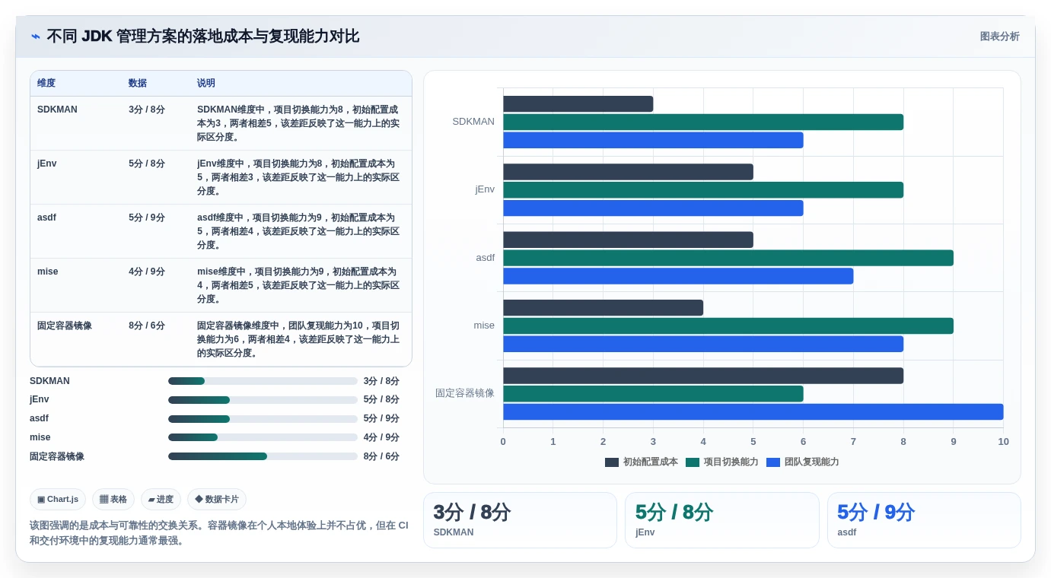Toggle 初始配置成本 legend swatch
This screenshot has width=1051, height=578.
tap(612, 462)
